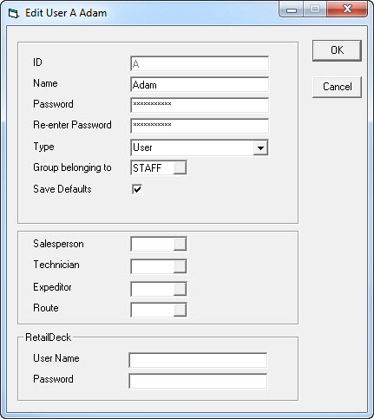Click the Cancel button
This screenshot has width=374, height=419.
[337, 87]
